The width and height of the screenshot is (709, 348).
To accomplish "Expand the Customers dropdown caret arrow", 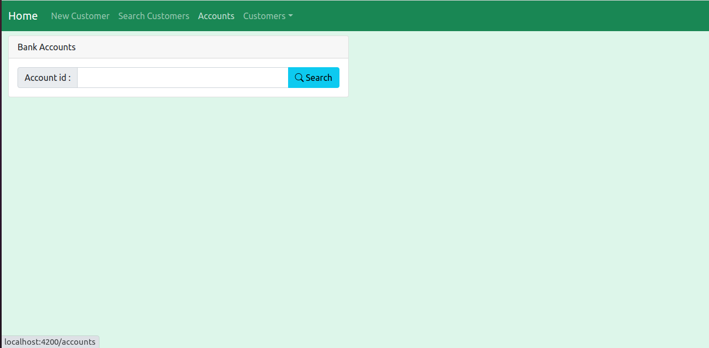I will [x=291, y=16].
